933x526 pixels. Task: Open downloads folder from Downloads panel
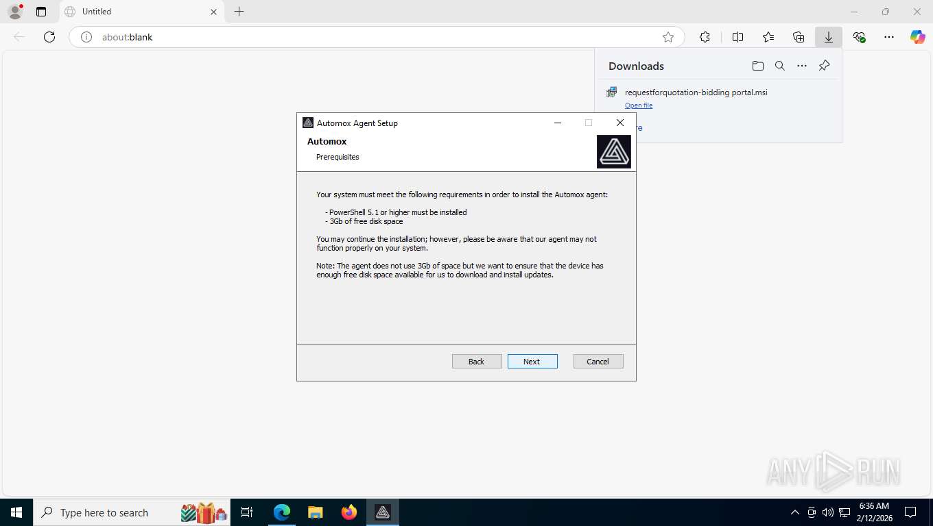click(x=758, y=66)
